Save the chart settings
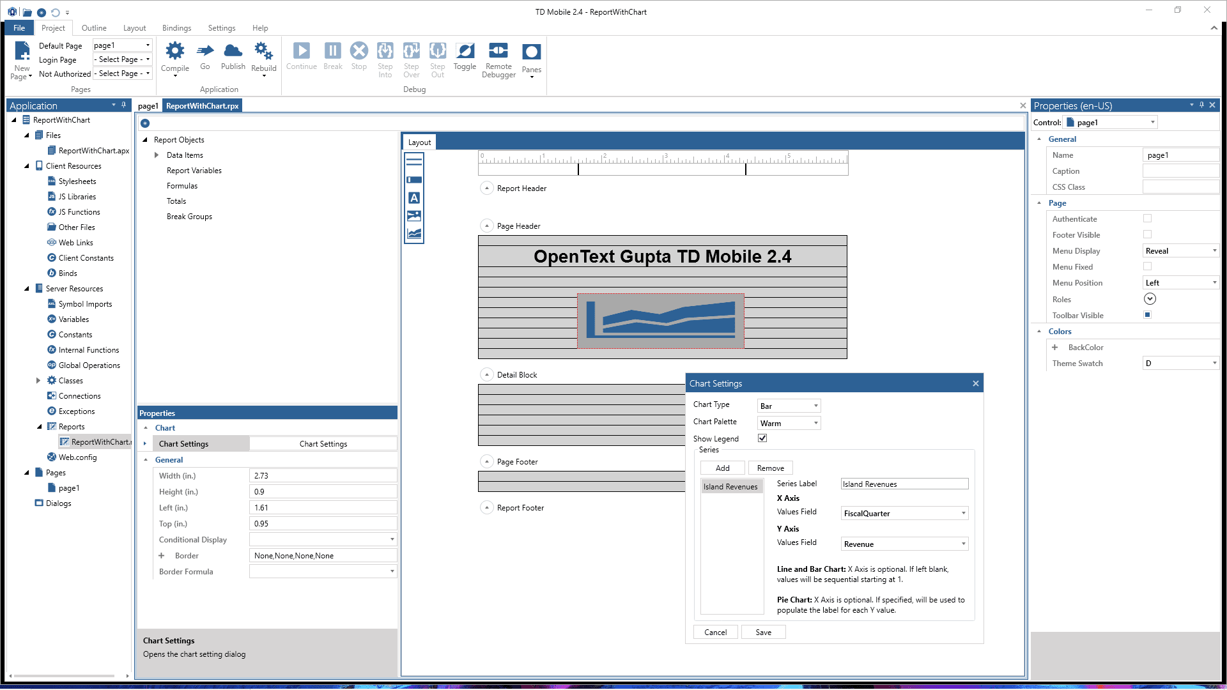 click(763, 632)
